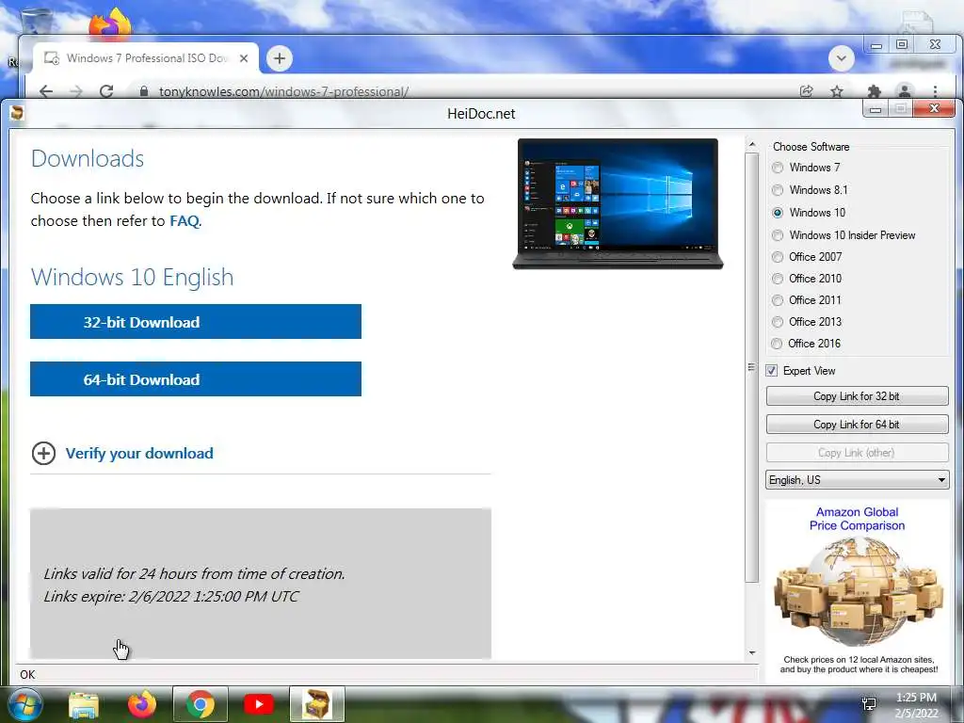Open a new tab in Chrome
This screenshot has height=723, width=964.
point(279,58)
